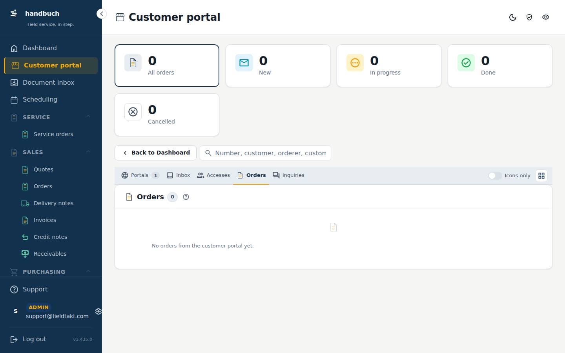Screen dimensions: 565x353
Task: Filter by New orders card
Action: click(278, 66)
